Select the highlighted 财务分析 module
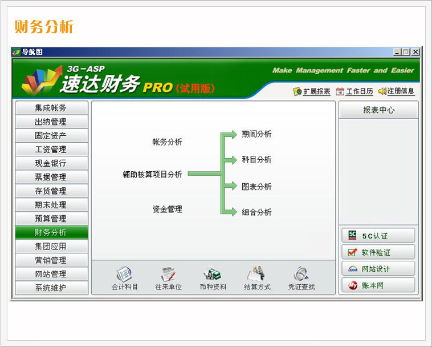Screen dimensions: 432x347 [x=51, y=232]
